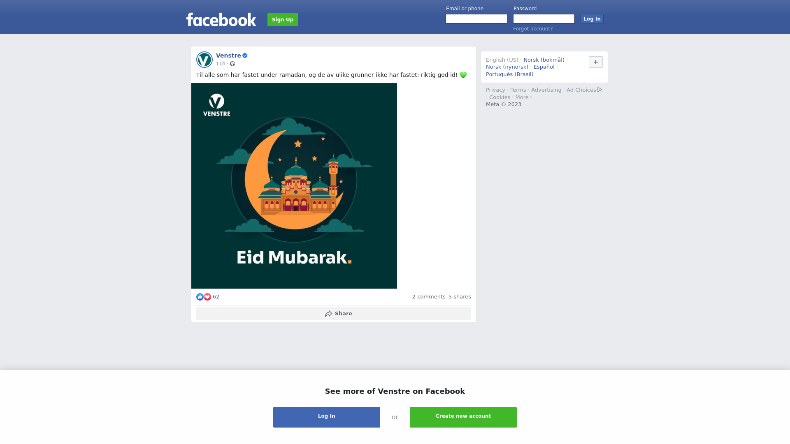Click the Password input field
This screenshot has width=790, height=444.
544,19
